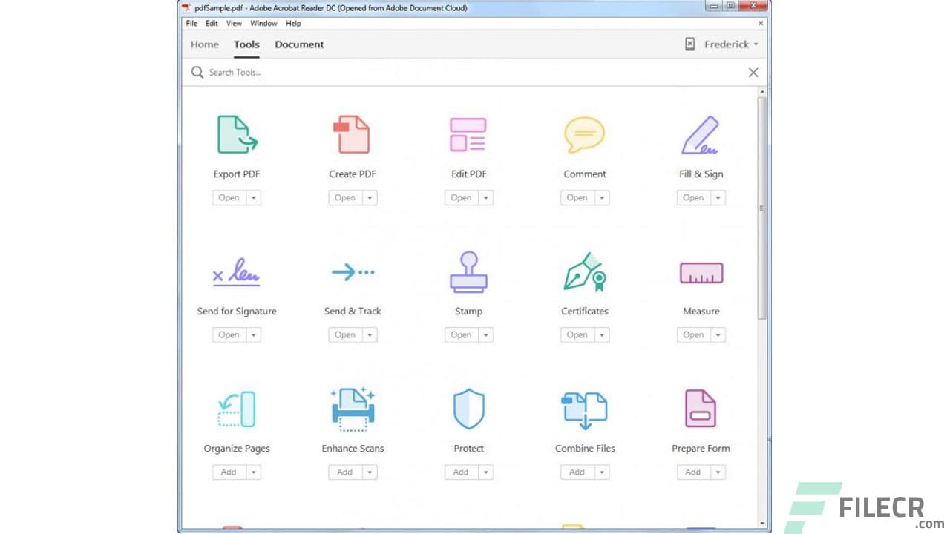Select the Certificates fountain pen icon
The image size is (950, 534).
click(x=584, y=271)
